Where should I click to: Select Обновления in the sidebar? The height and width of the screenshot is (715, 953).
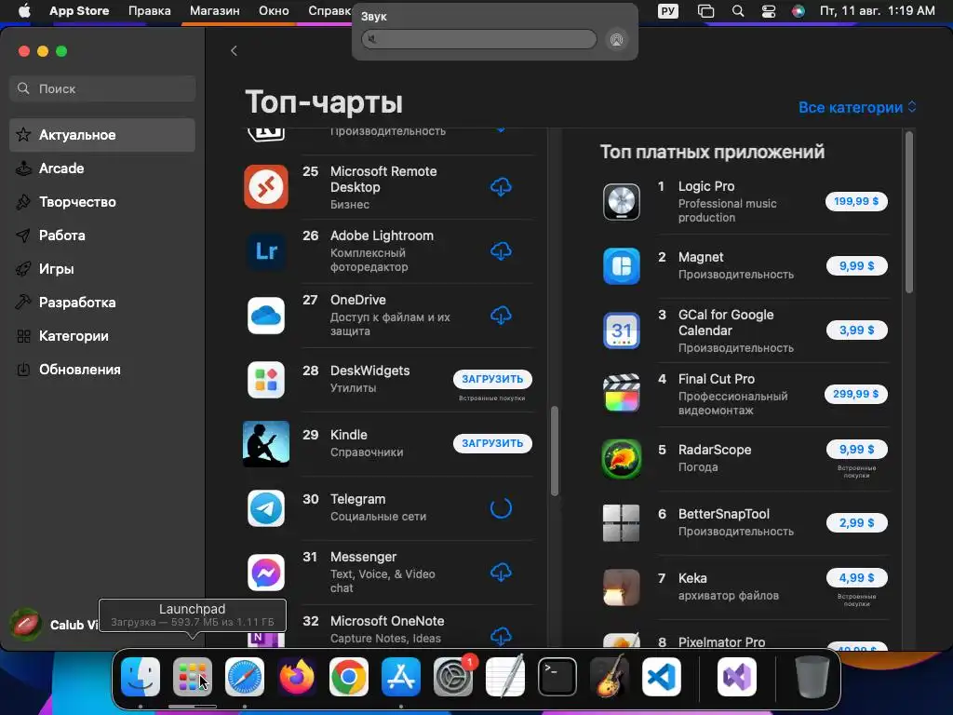point(102,369)
